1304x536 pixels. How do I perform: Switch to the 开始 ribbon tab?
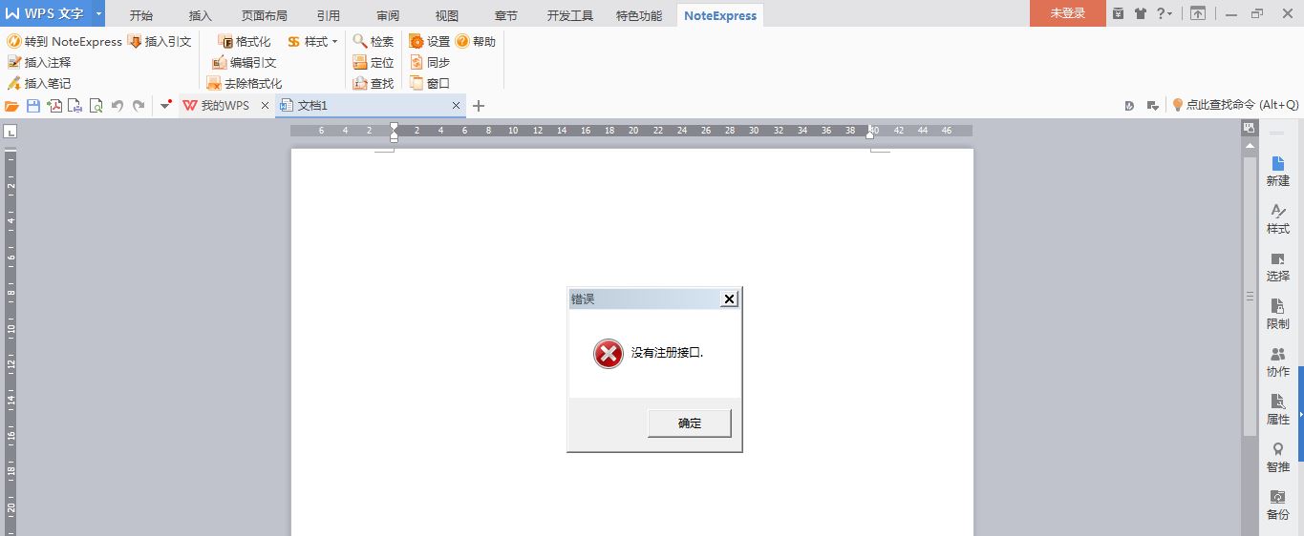tap(141, 15)
